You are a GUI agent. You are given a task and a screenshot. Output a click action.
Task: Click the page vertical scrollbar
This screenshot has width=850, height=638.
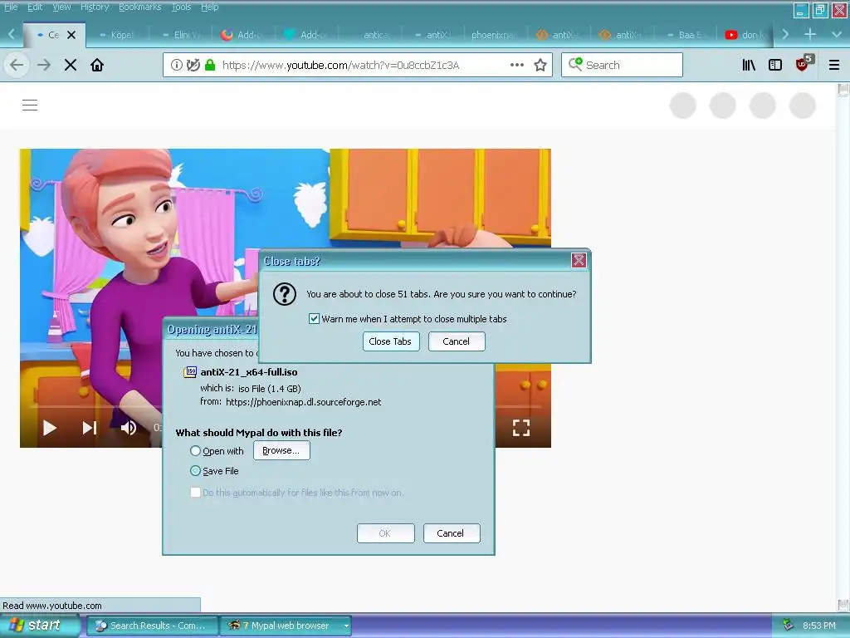click(843, 347)
